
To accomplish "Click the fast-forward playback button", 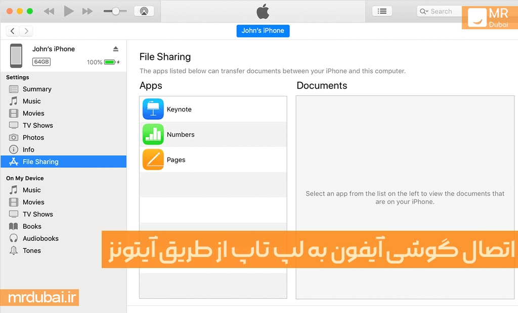I will (x=88, y=11).
